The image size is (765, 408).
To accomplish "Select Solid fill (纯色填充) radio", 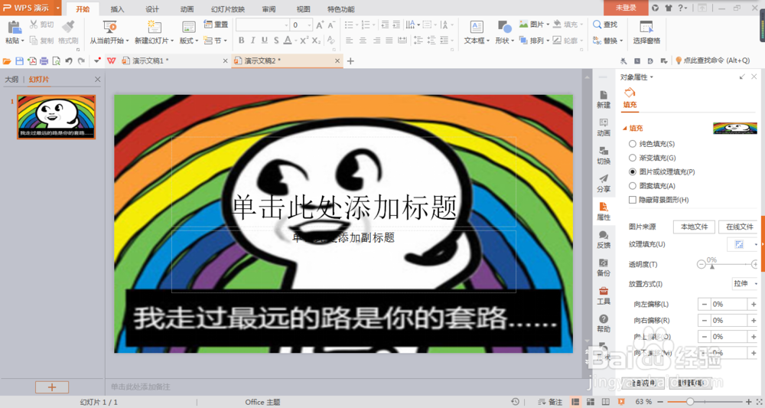I will (633, 144).
